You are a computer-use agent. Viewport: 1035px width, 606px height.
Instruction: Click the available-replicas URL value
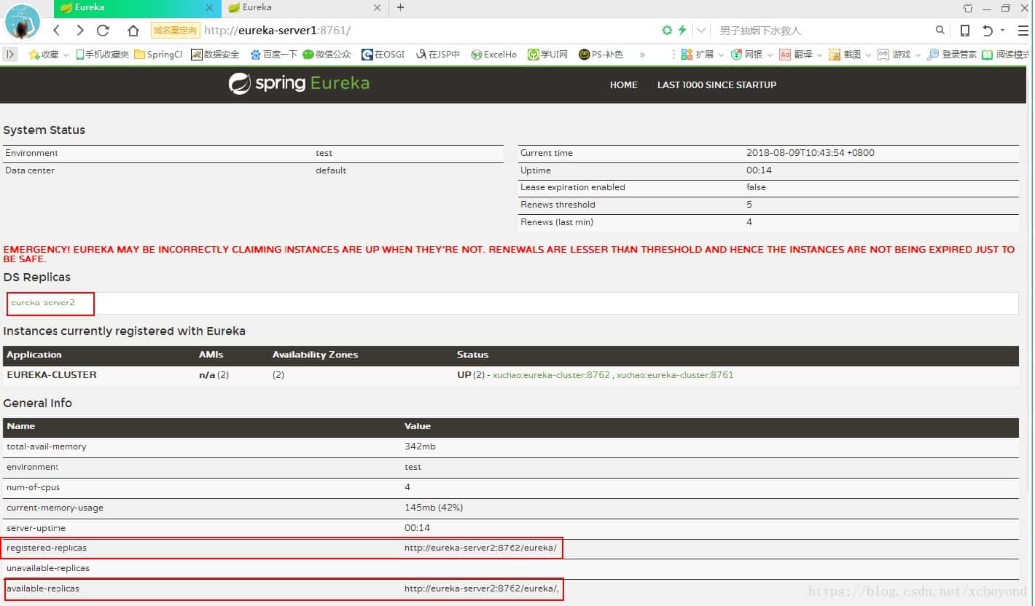click(x=482, y=589)
